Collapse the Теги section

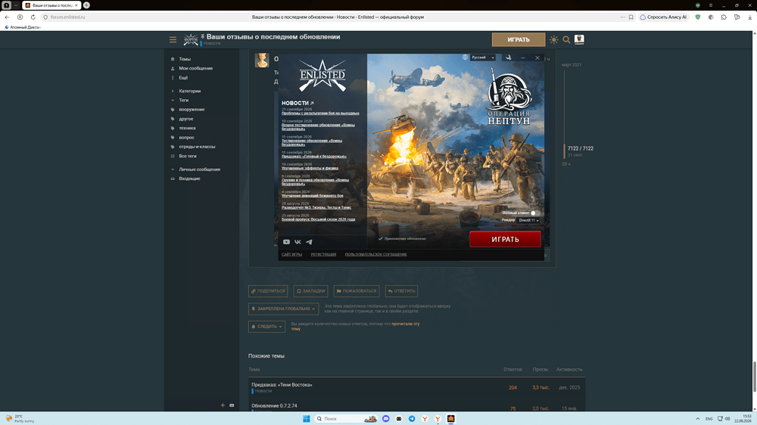[x=183, y=100]
